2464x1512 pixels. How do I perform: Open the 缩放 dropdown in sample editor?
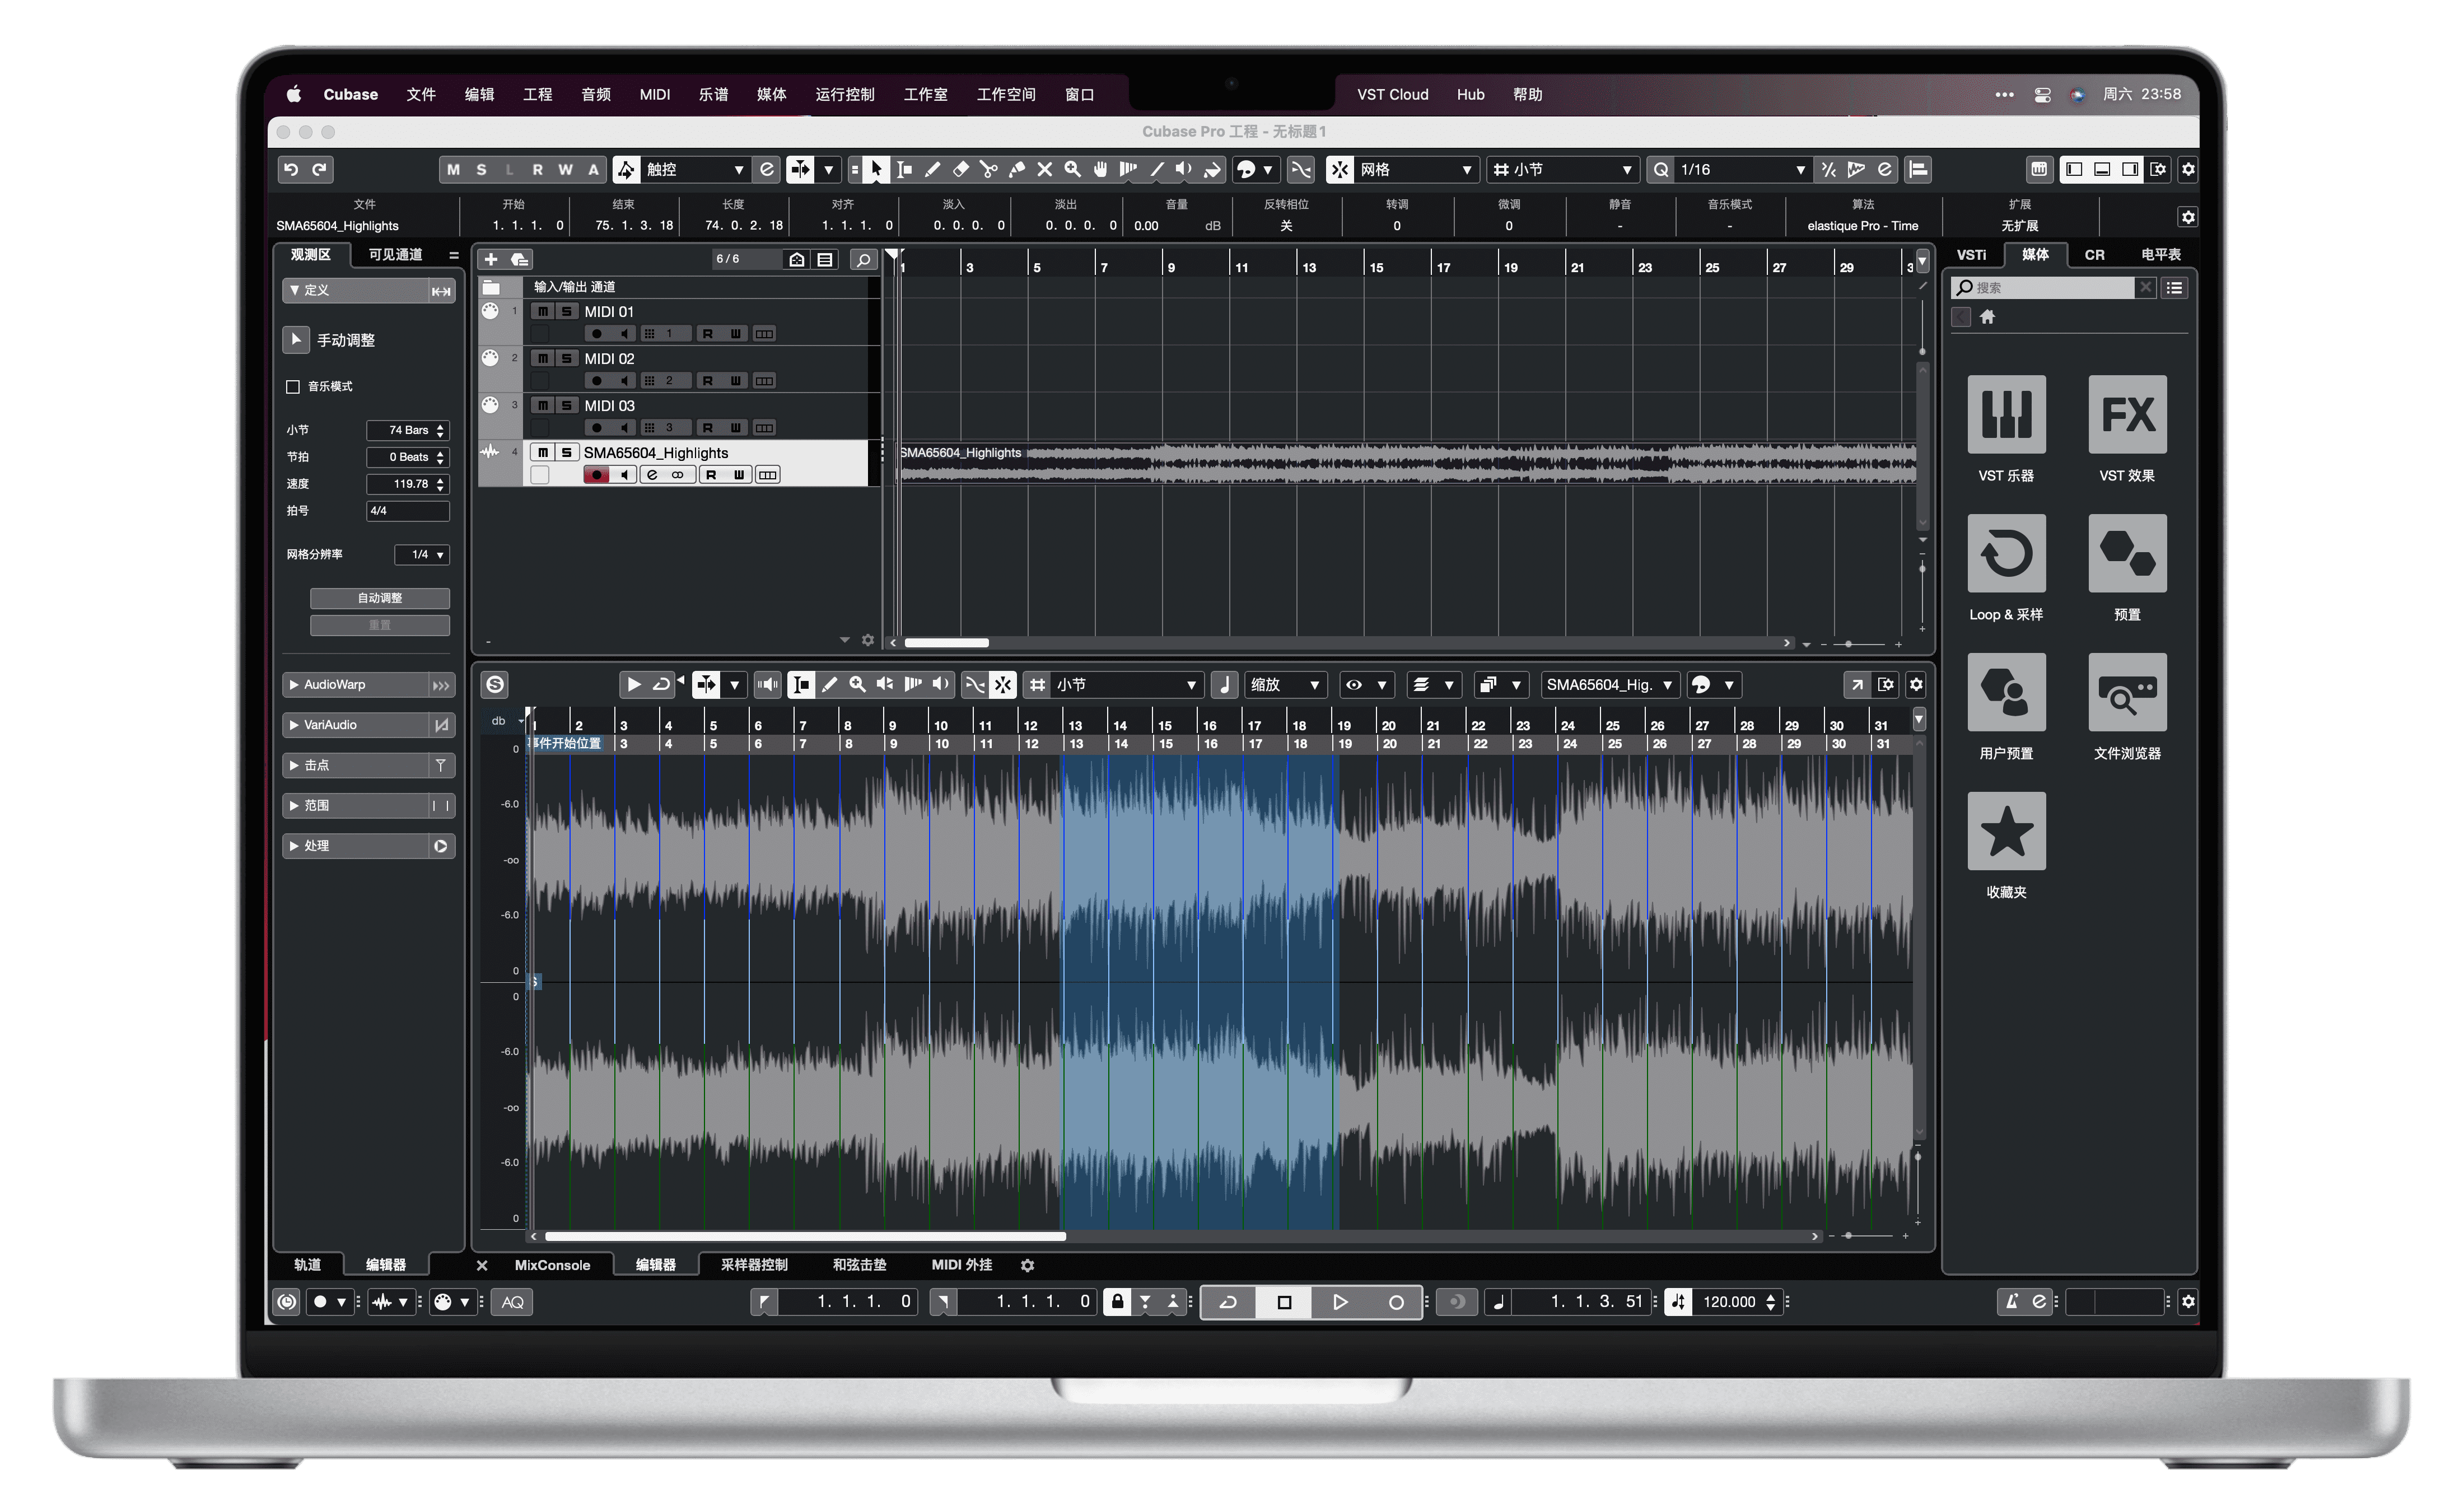coord(1285,685)
